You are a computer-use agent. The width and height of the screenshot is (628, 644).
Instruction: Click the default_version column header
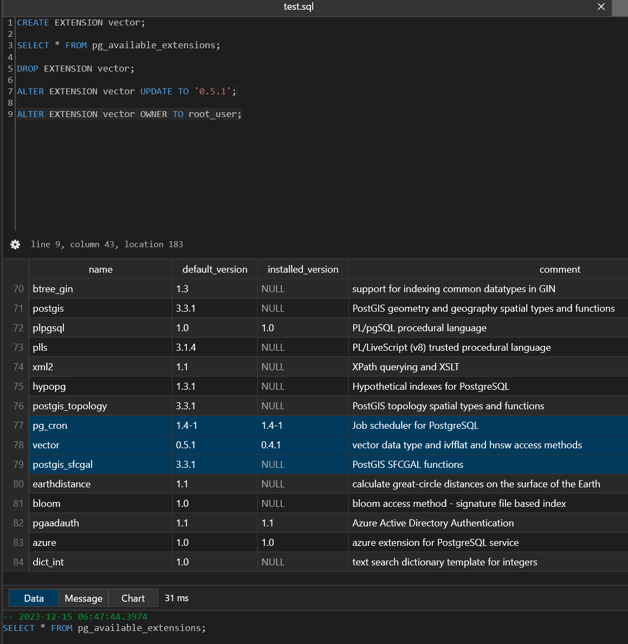[215, 269]
